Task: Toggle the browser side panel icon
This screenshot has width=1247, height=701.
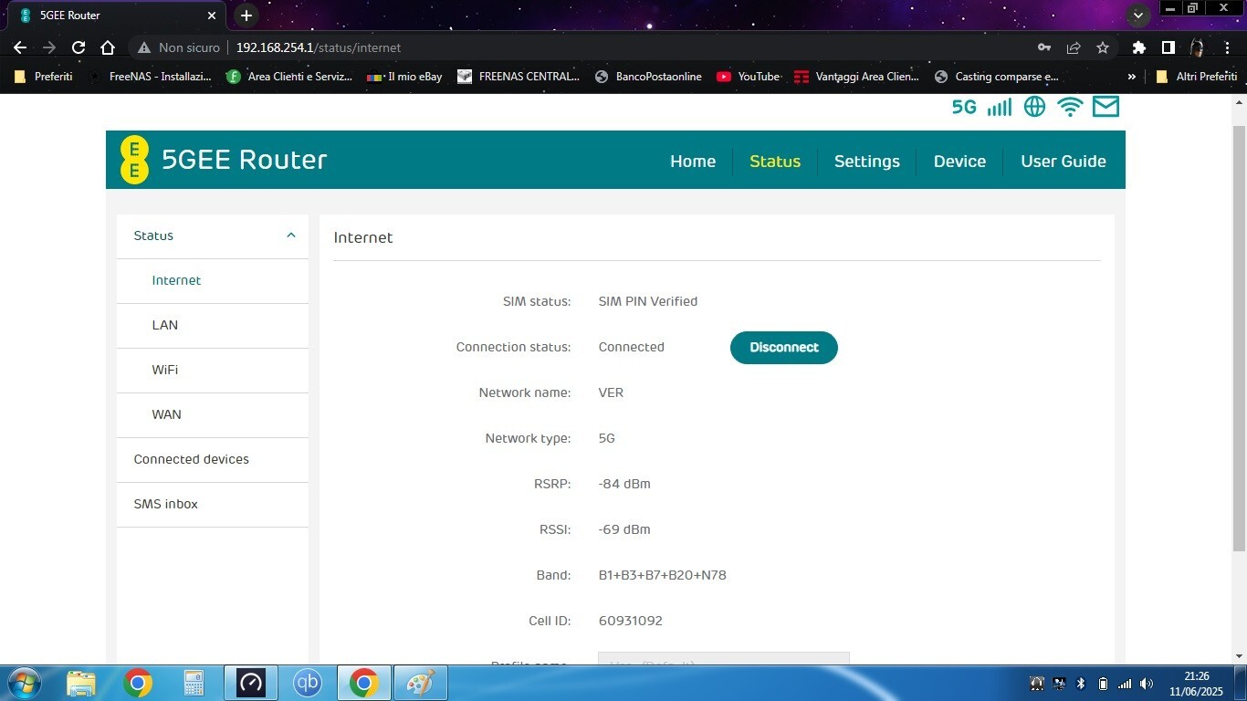Action: 1168,47
